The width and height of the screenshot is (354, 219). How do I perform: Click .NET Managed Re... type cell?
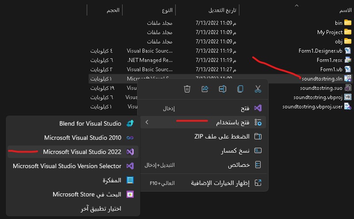click(x=150, y=60)
